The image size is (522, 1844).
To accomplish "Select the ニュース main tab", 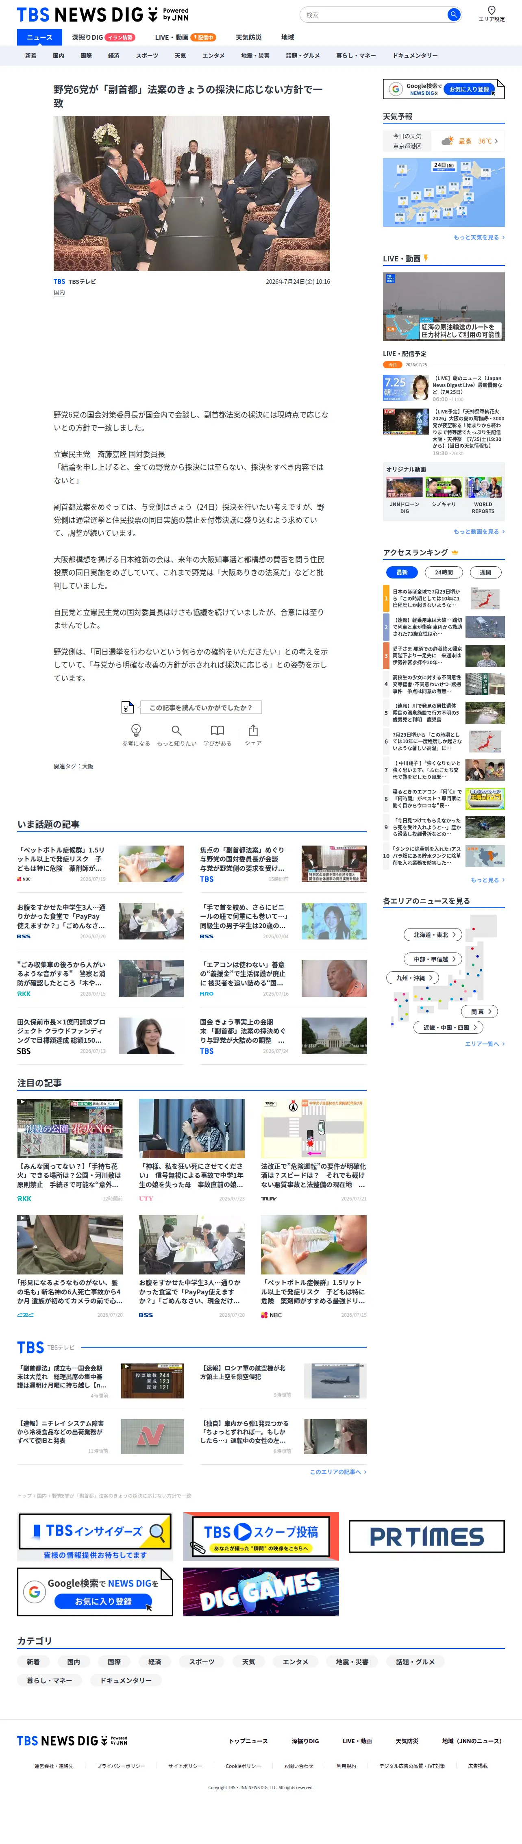I will pyautogui.click(x=39, y=37).
